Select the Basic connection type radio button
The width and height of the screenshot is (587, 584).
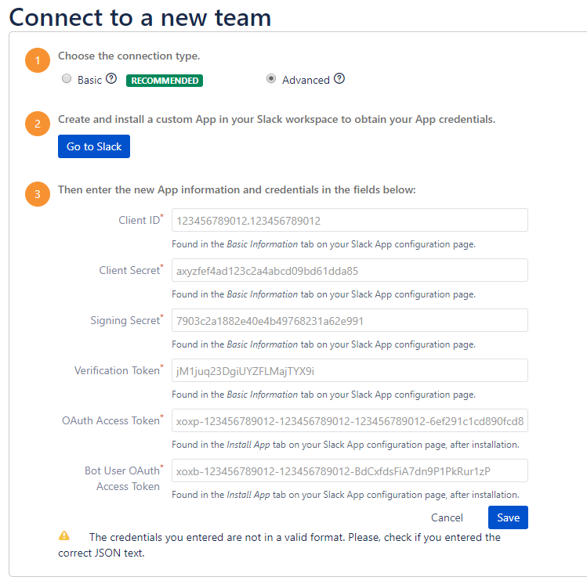[67, 78]
